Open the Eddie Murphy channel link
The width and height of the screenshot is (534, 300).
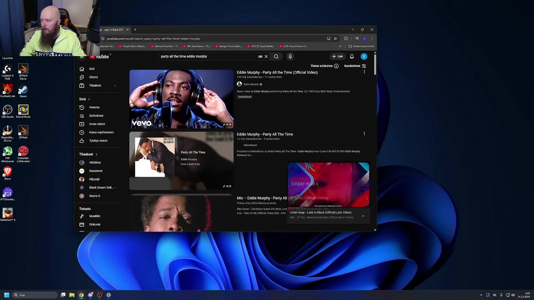pos(251,84)
